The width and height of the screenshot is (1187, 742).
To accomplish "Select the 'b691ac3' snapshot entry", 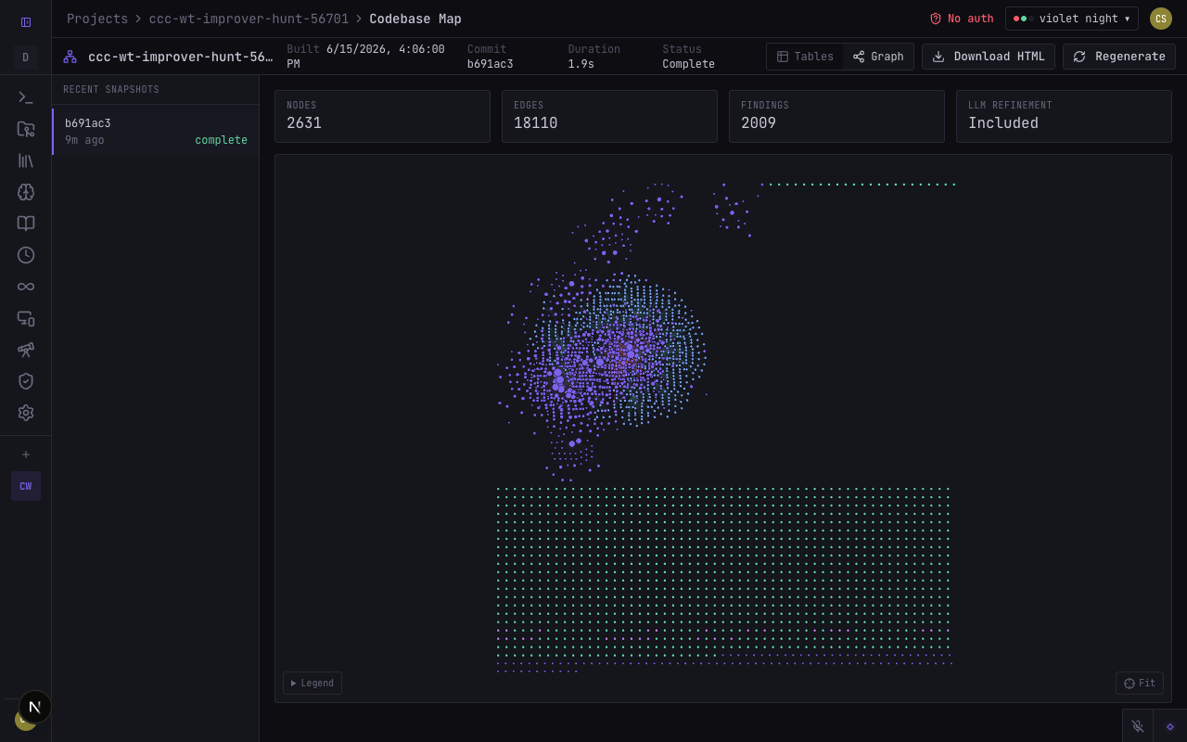I will click(156, 131).
